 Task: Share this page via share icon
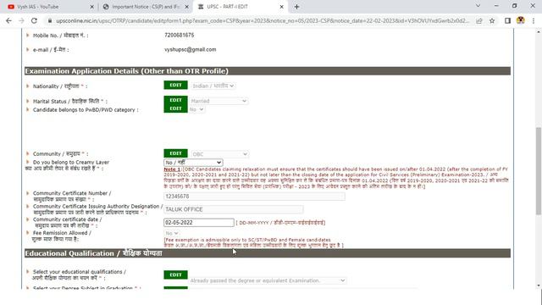tap(479, 20)
